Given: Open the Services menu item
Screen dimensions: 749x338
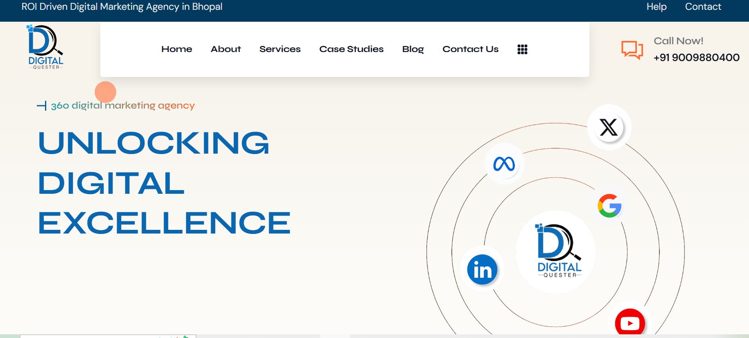Looking at the screenshot, I should [x=280, y=49].
